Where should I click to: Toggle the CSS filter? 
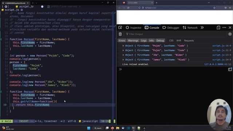[171, 40]
